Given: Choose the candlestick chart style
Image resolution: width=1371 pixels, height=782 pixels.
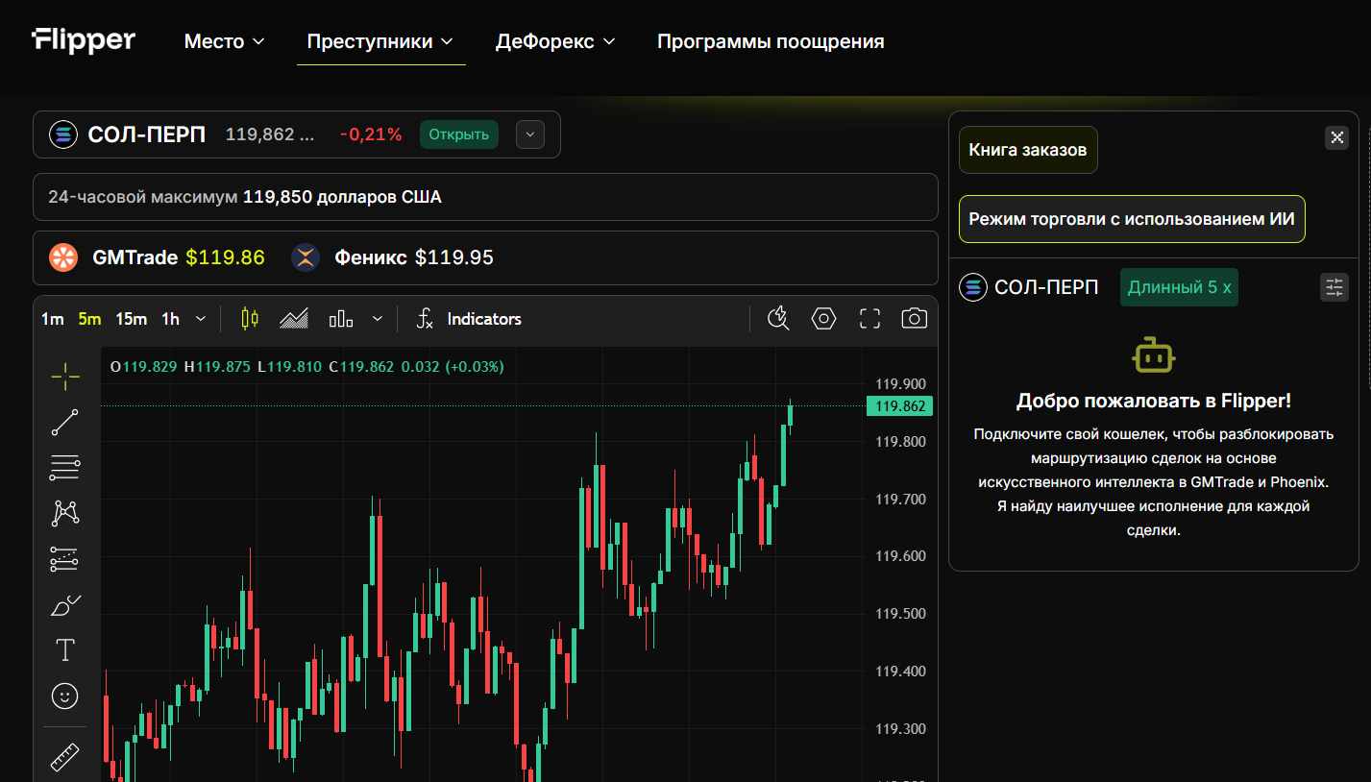Looking at the screenshot, I should pyautogui.click(x=250, y=319).
